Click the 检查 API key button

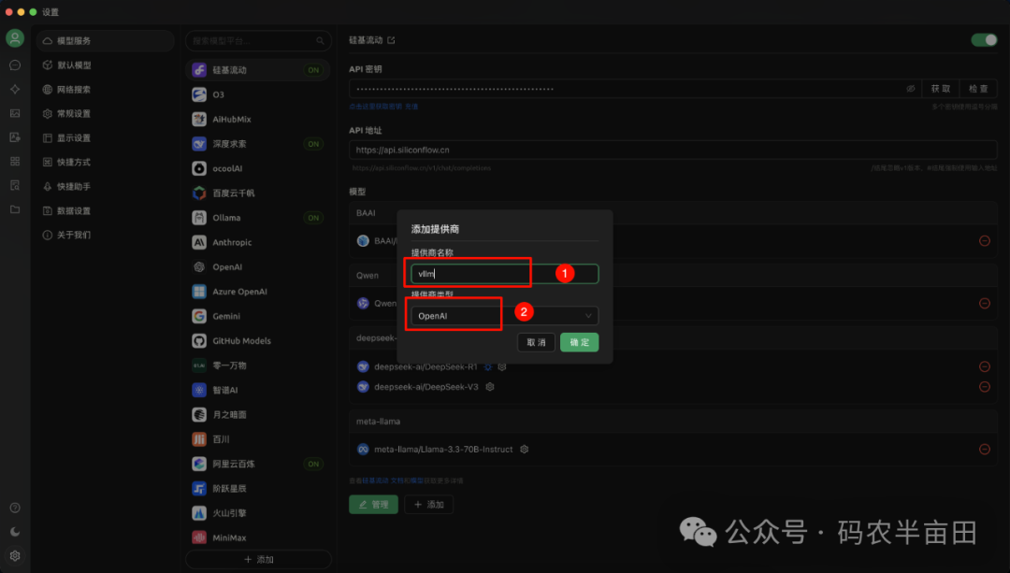pos(978,89)
